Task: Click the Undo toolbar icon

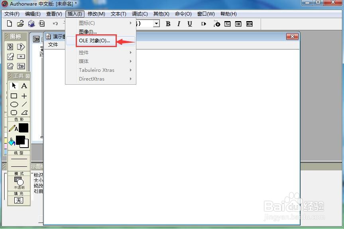Action: pyautogui.click(x=55, y=24)
